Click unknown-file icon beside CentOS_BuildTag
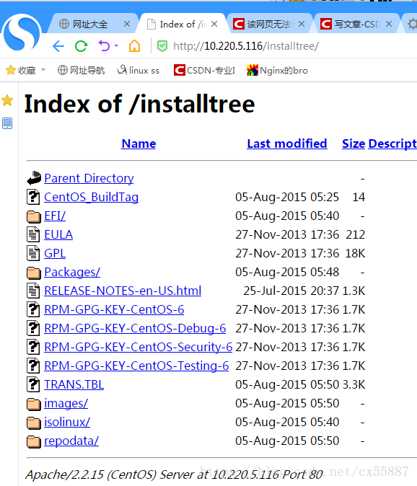Image resolution: width=417 pixels, height=486 pixels. pos(33,197)
